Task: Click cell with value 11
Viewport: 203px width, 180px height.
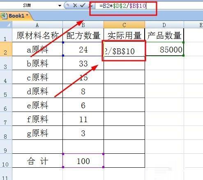Action: pyautogui.click(x=83, y=119)
